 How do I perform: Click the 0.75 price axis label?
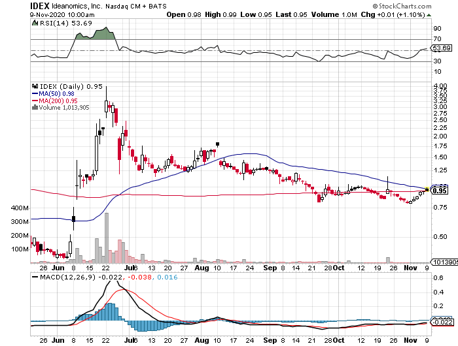pos(440,208)
